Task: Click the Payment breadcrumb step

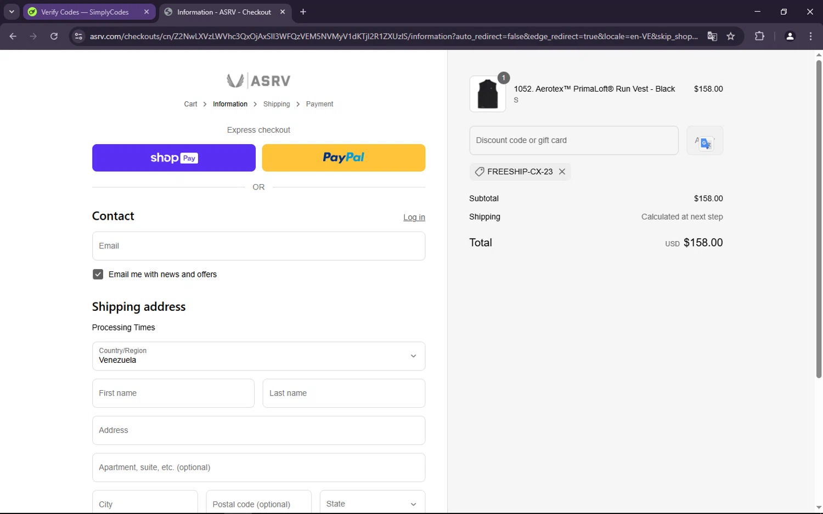Action: pyautogui.click(x=319, y=104)
